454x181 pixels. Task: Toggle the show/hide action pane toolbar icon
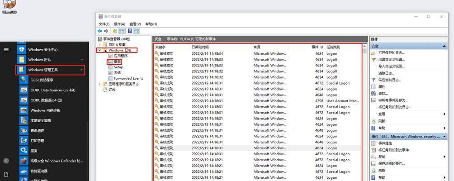[x=137, y=31]
